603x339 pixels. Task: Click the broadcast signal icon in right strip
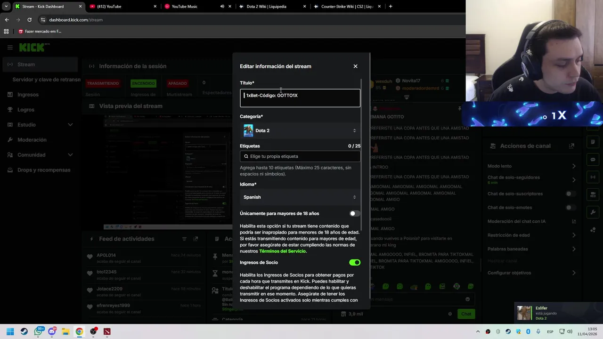593,177
